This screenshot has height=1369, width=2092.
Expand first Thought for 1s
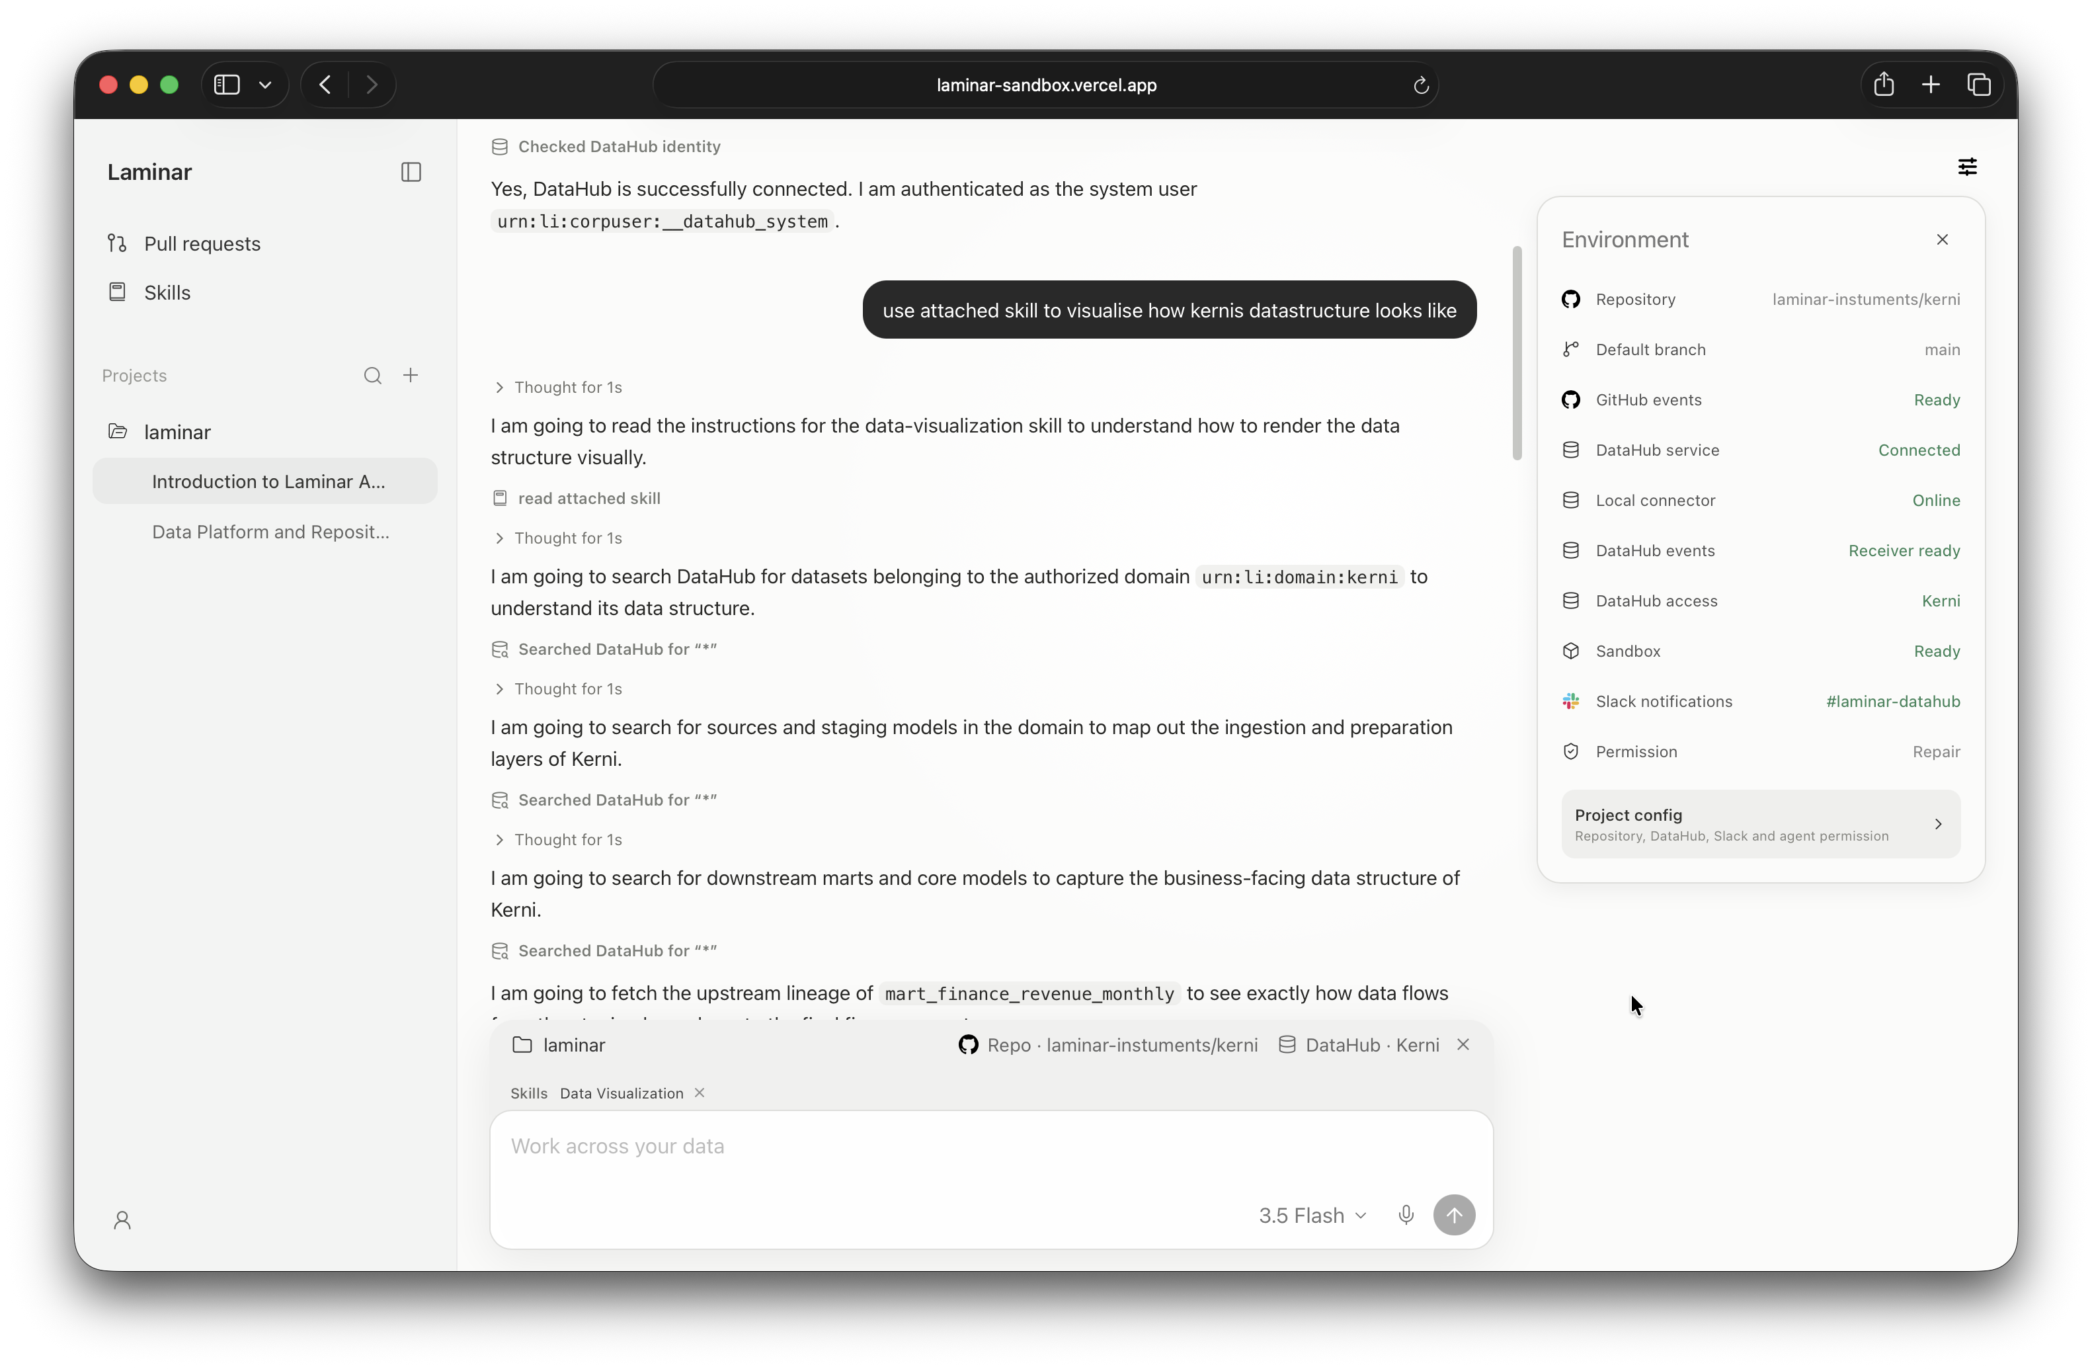tap(558, 388)
